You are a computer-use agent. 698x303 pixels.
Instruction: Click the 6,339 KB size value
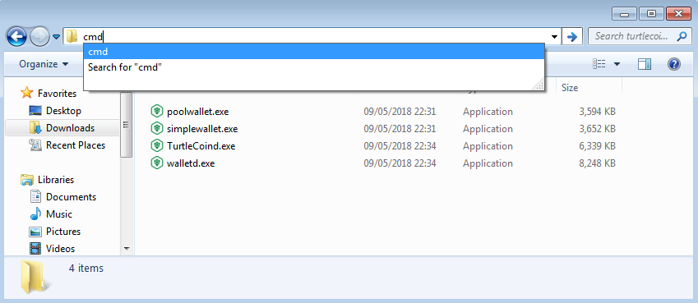tap(598, 146)
